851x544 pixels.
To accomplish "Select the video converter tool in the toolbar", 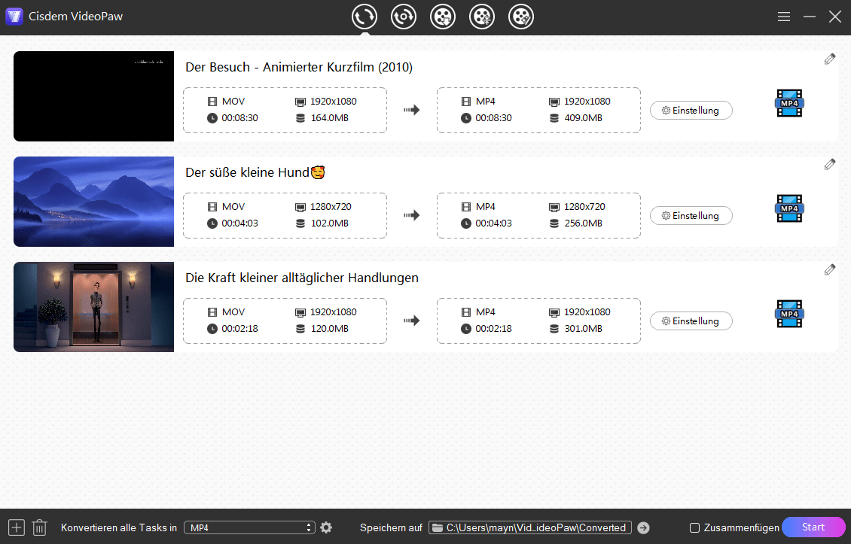I will coord(364,16).
